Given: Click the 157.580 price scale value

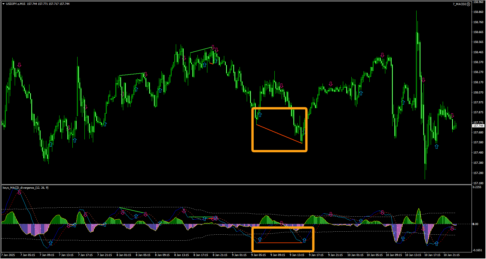Looking at the screenshot, I should pos(478,142).
